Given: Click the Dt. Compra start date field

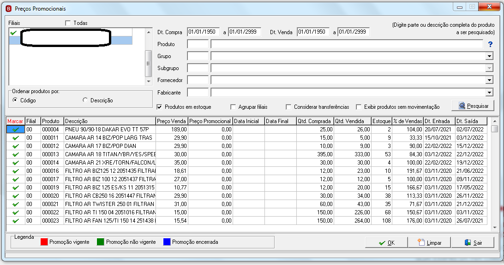Looking at the screenshot, I should pyautogui.click(x=203, y=32).
